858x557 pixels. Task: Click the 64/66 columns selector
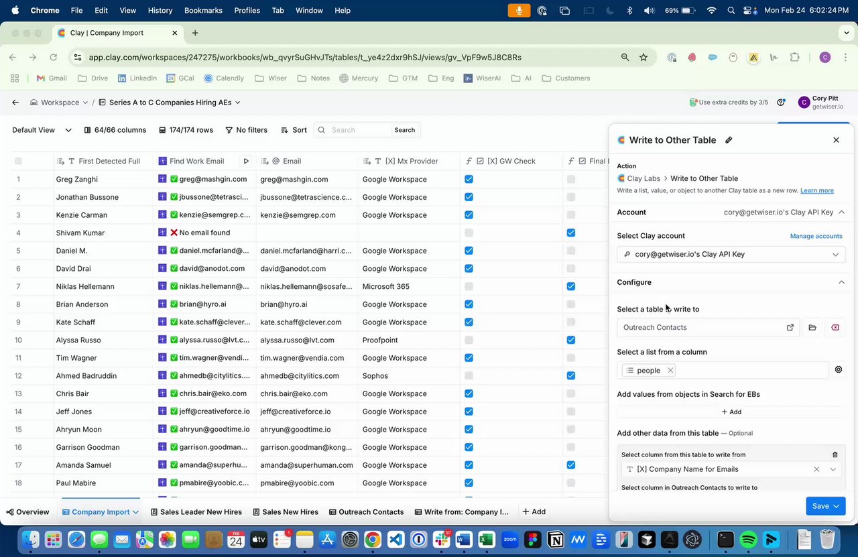click(115, 130)
